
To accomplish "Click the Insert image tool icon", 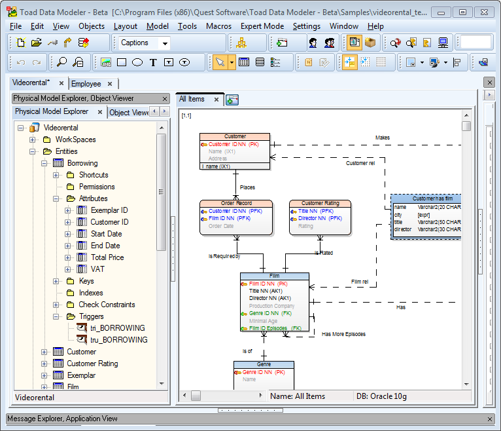I will tap(106, 62).
